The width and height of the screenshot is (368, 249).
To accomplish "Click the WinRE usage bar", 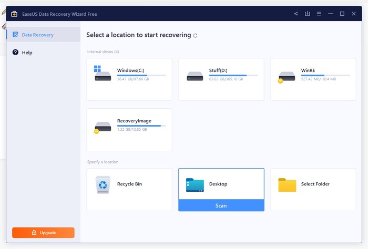I will pyautogui.click(x=325, y=75).
